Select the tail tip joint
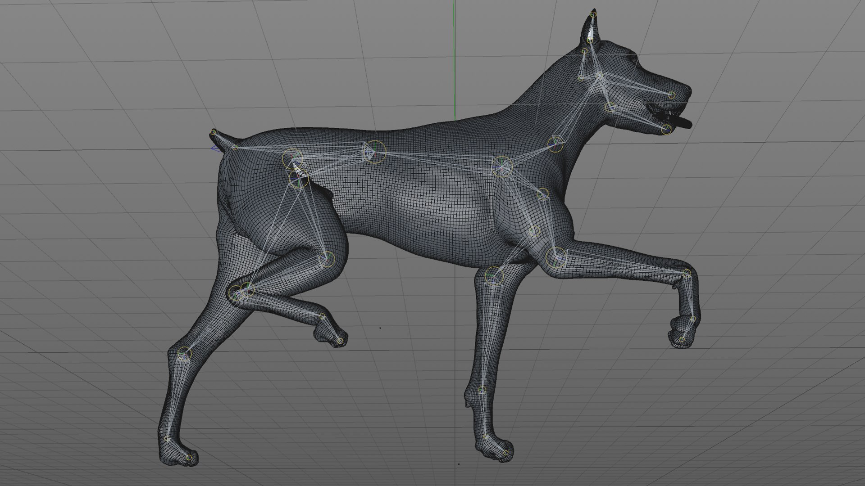 (213, 132)
